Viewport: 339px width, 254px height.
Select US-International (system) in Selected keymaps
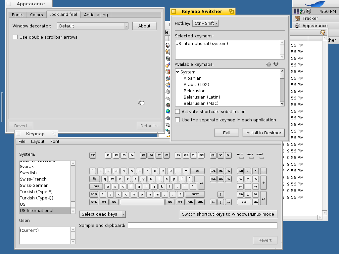click(x=227, y=43)
